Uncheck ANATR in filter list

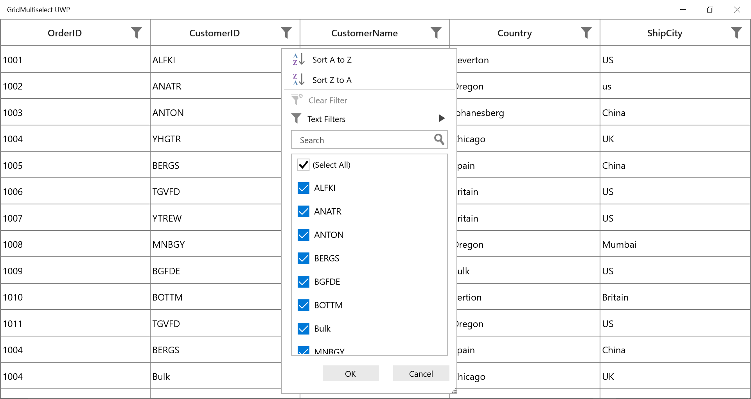tap(304, 211)
